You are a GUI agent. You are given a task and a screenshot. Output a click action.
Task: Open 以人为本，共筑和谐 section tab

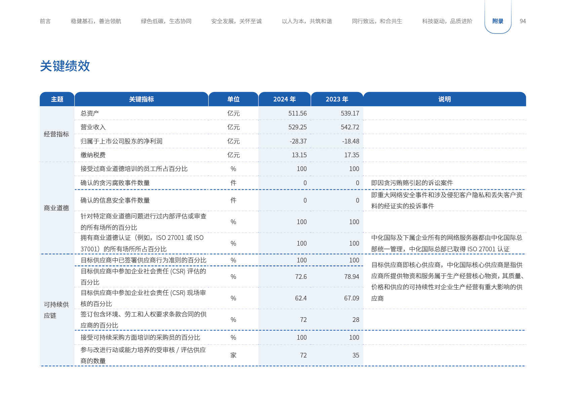pos(307,21)
